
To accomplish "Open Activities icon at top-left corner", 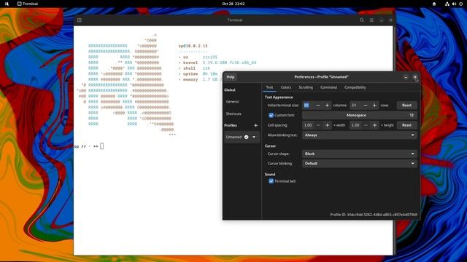I will [7, 4].
